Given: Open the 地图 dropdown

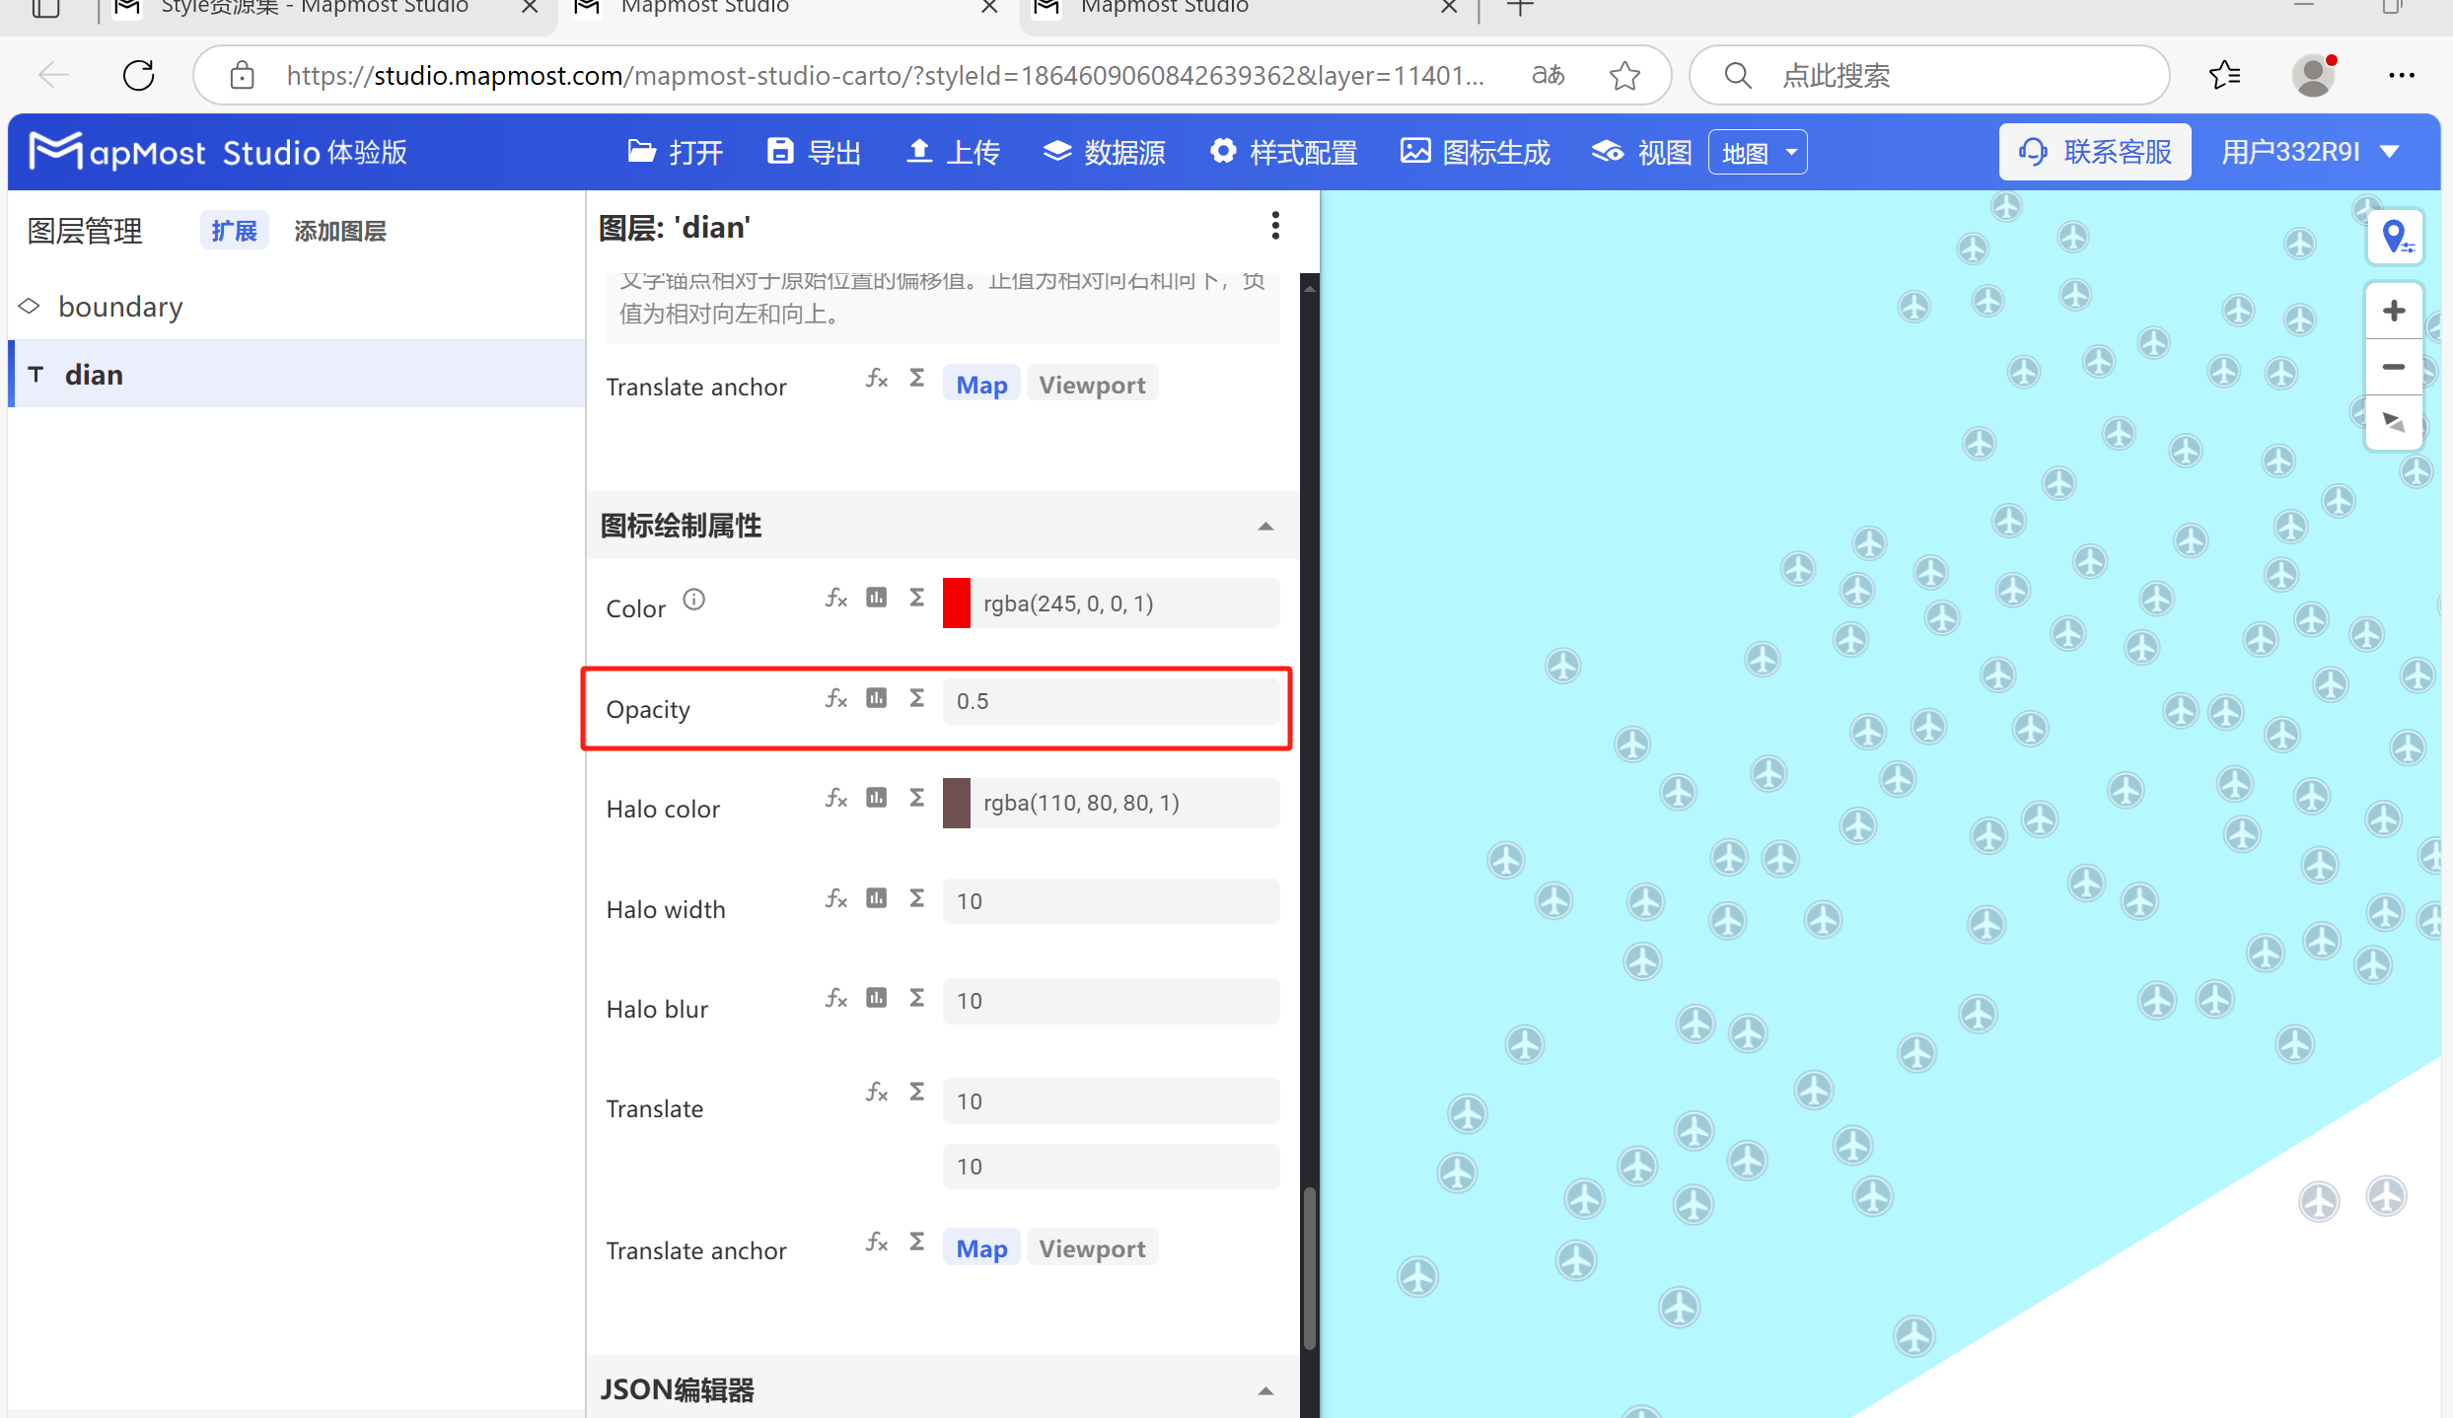Looking at the screenshot, I should tap(1757, 151).
